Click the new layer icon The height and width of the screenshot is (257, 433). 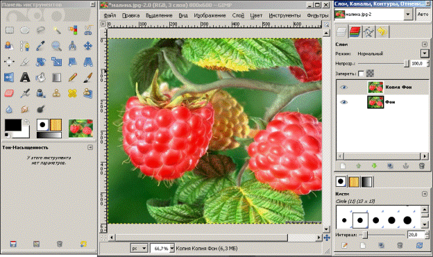(343, 166)
